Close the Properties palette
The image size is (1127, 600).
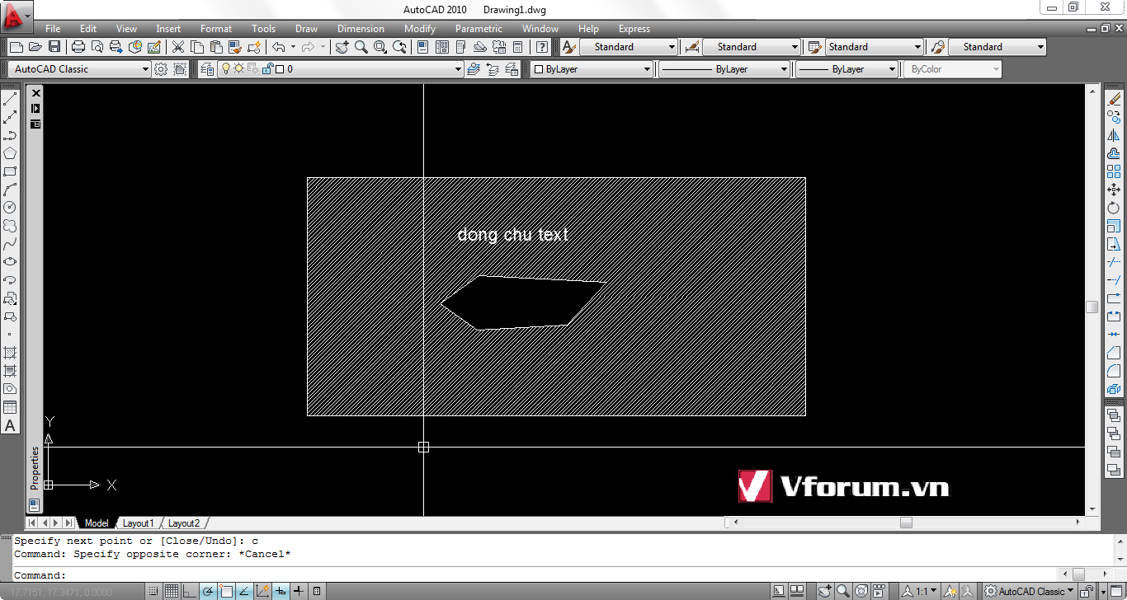point(35,95)
